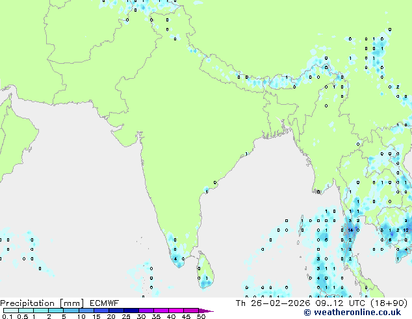Click the '30' legend scale label
Screen dimensions: 412x319
pos(141,316)
